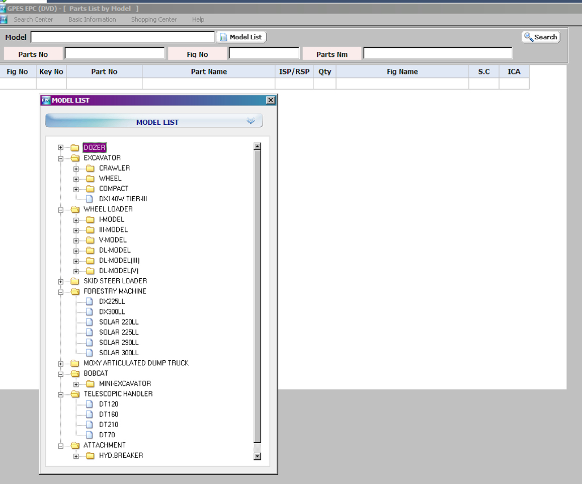Click the HYD.BREAKER folder icon

pyautogui.click(x=90, y=455)
